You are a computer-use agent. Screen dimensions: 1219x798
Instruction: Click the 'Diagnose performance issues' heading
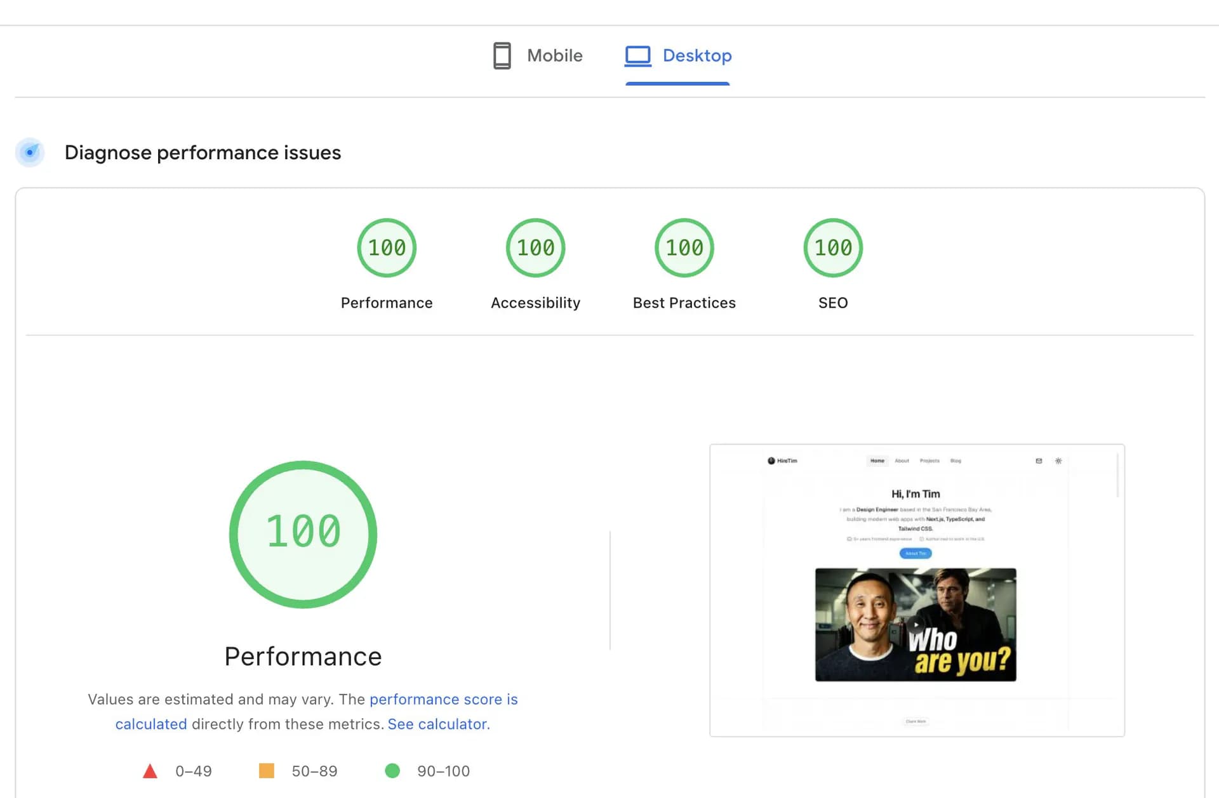click(203, 152)
